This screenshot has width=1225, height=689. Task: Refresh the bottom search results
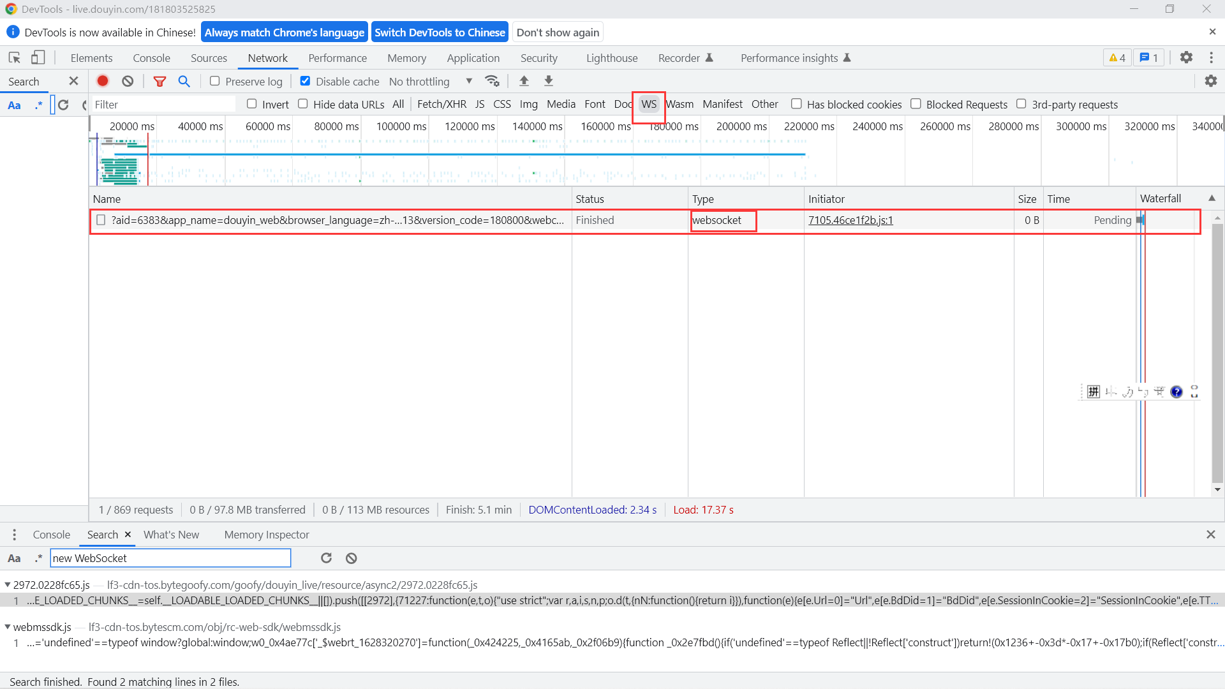(326, 558)
